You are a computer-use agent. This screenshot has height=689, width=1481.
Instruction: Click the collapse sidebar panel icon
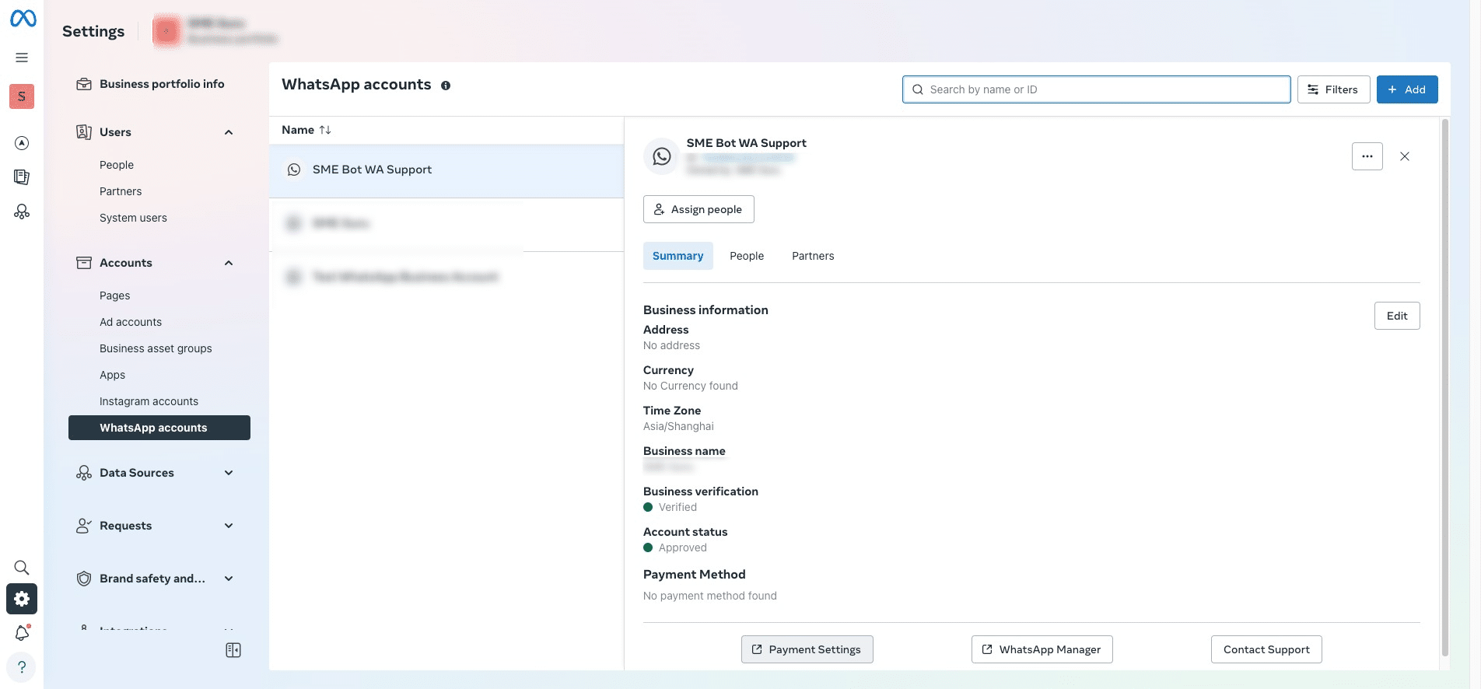click(233, 650)
